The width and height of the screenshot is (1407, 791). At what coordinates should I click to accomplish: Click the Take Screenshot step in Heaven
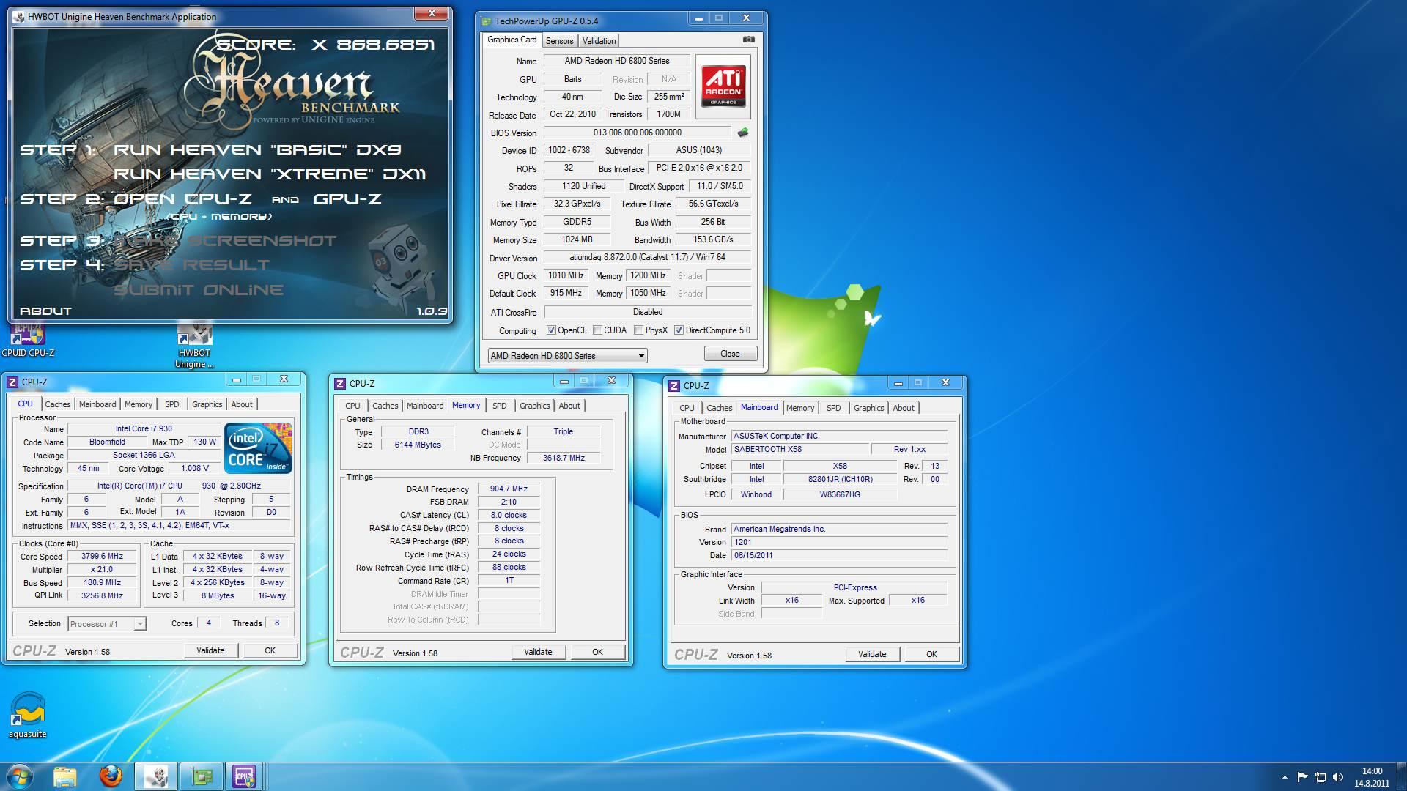click(225, 241)
